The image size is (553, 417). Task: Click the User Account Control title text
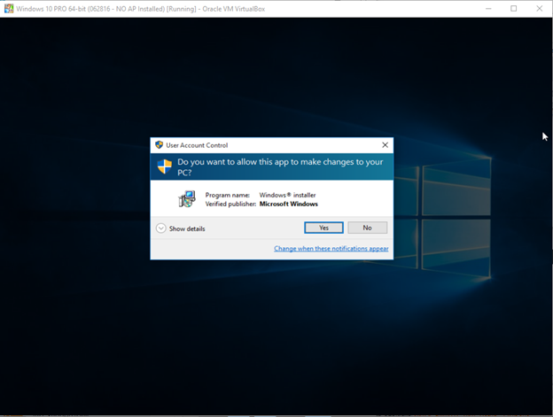(x=198, y=144)
